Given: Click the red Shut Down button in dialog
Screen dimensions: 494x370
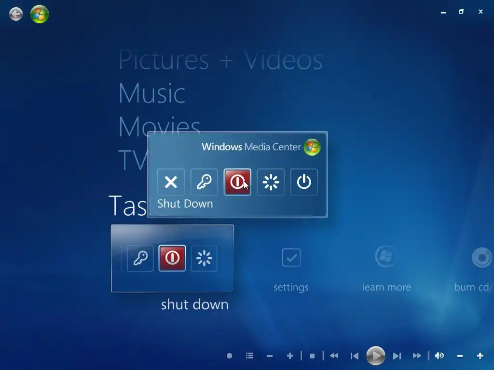Looking at the screenshot, I should point(237,182).
